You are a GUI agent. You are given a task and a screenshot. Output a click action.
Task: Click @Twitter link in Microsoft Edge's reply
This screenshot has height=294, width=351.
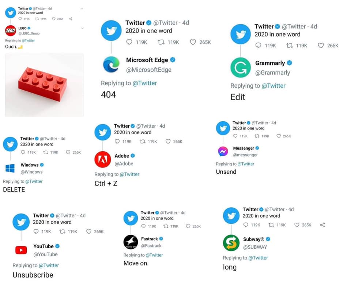click(x=144, y=83)
